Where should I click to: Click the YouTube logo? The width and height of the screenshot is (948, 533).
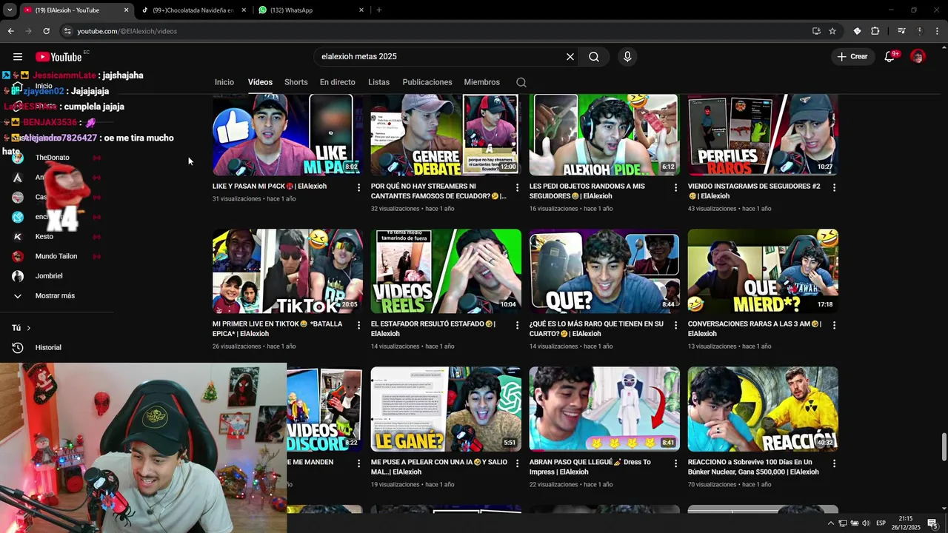tap(59, 57)
